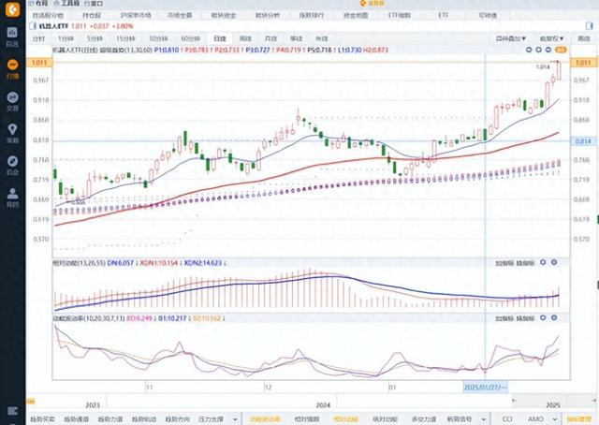Image resolution: width=599 pixels, height=425 pixels.
Task: Switch to the 资金地图 tab
Action: pos(356,15)
